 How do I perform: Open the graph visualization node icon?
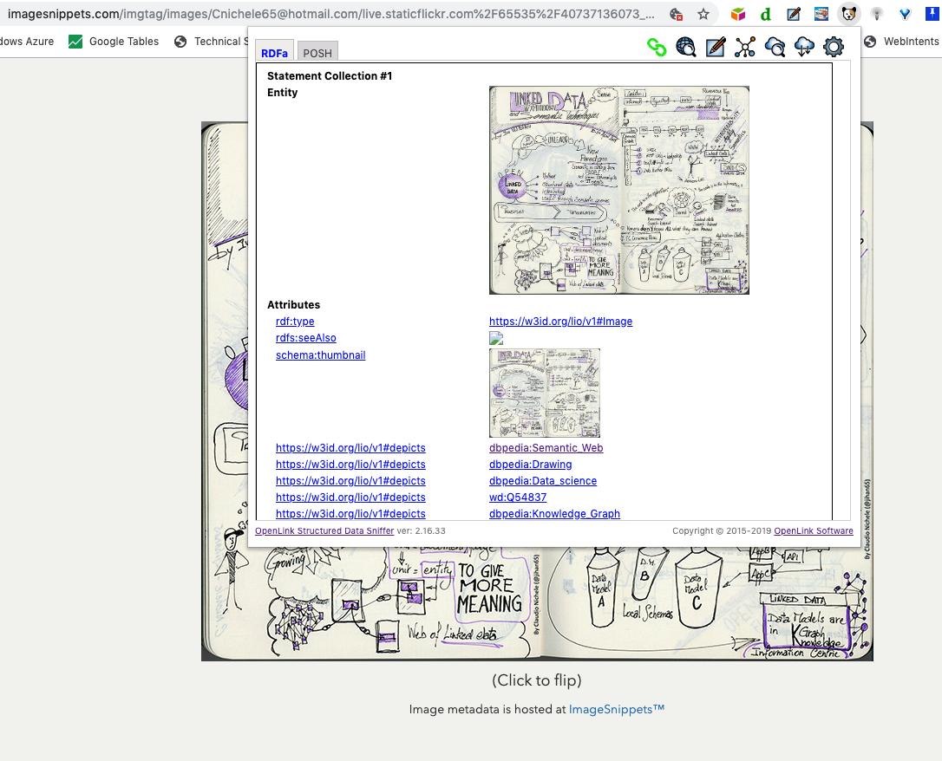click(x=744, y=47)
